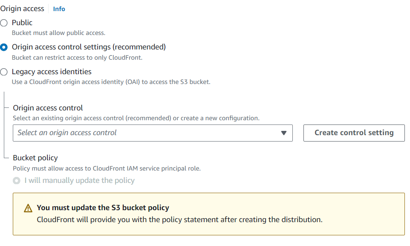Screen dimensions: 410x246
Task: Open the 'Select an origin access control' dropdown
Action: (153, 133)
